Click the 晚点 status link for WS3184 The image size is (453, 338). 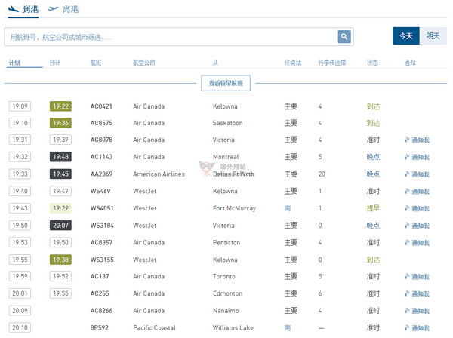[373, 226]
